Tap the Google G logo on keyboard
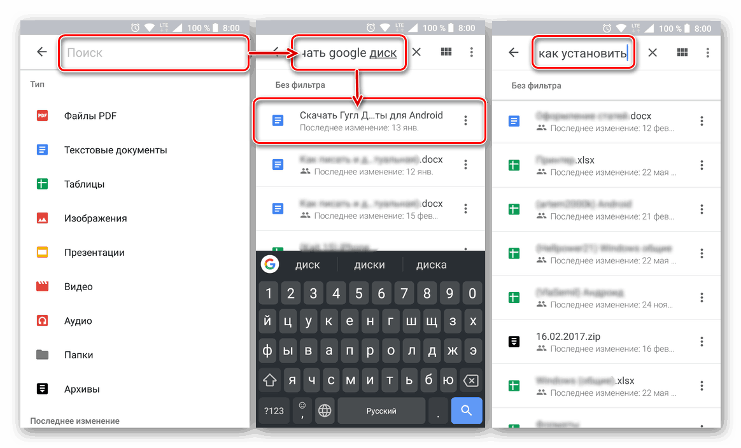The image size is (741, 448). tap(270, 264)
